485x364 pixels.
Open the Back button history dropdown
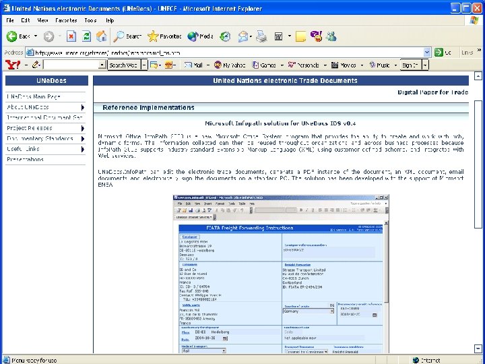point(36,36)
